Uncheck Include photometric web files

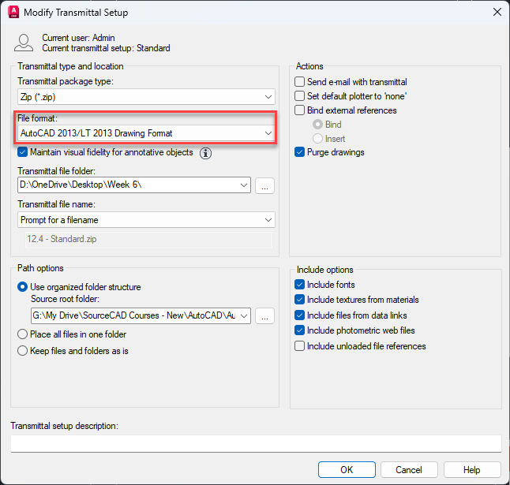(354, 330)
